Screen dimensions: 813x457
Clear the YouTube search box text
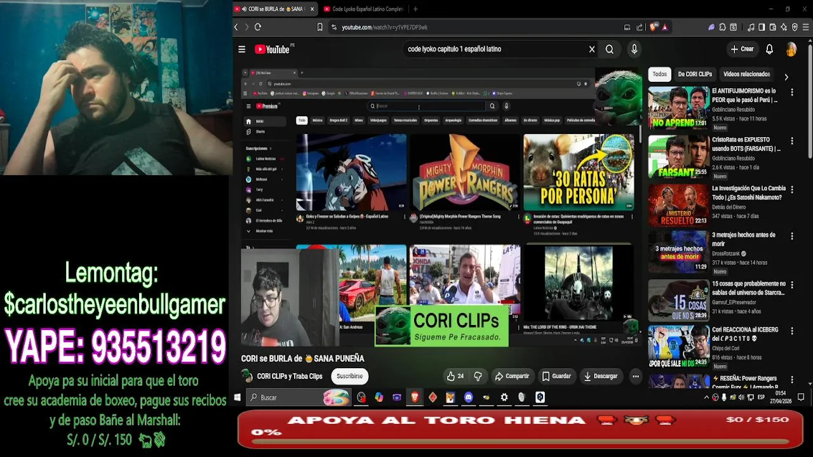tap(591, 49)
